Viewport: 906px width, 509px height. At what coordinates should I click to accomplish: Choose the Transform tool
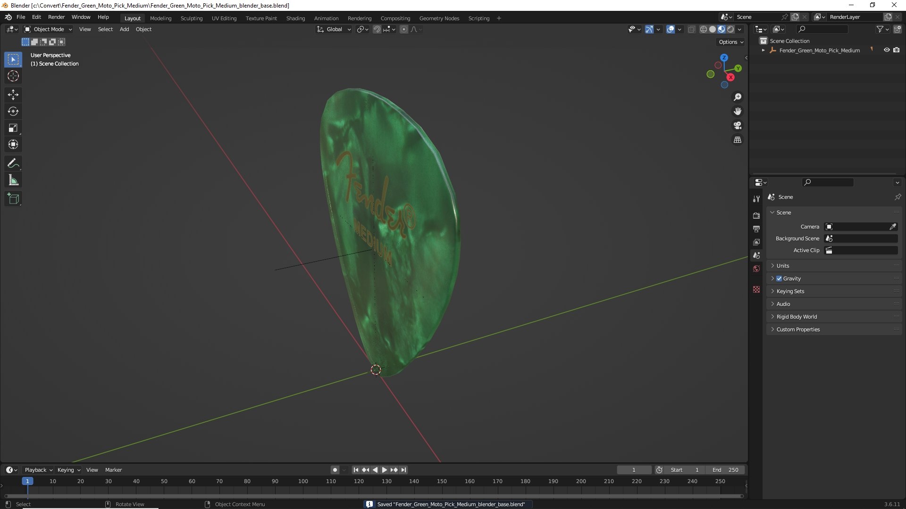click(x=13, y=144)
